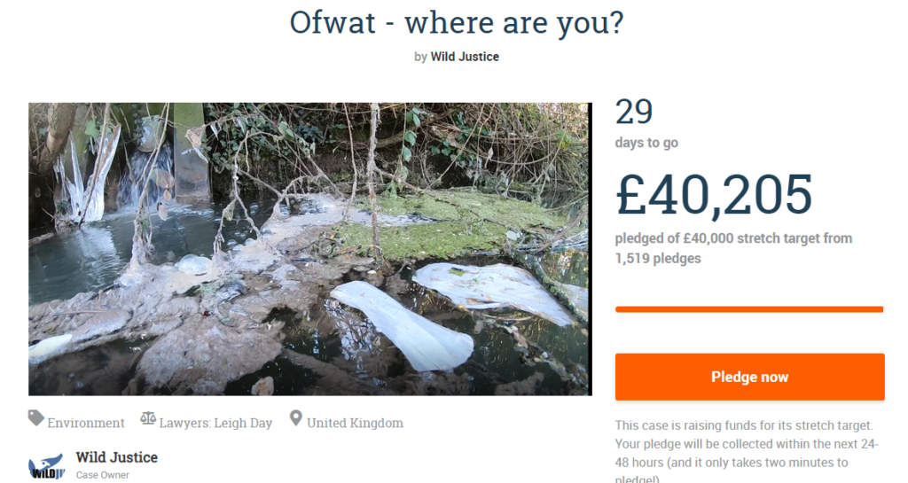Click the location pin icon
This screenshot has height=483, width=908.
pyautogui.click(x=295, y=419)
